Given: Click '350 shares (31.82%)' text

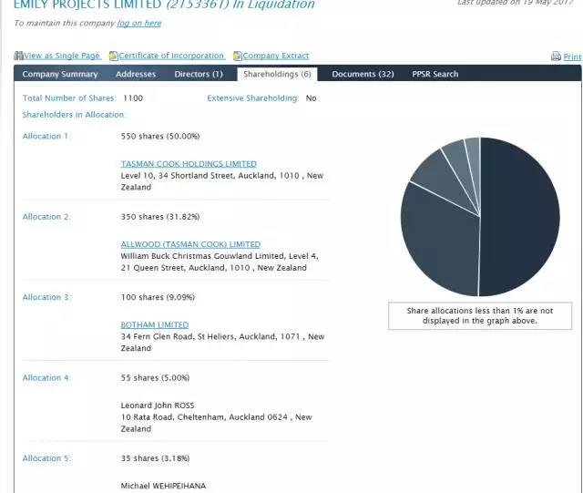Looking at the screenshot, I should click(160, 217).
